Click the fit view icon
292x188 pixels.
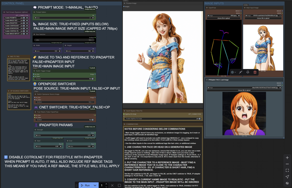287,170
